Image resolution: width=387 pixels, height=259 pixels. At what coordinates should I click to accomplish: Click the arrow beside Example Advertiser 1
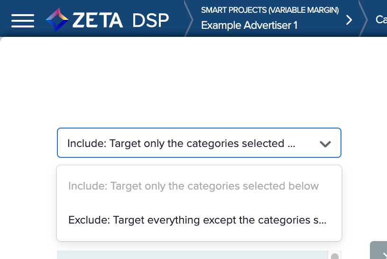pyautogui.click(x=350, y=20)
